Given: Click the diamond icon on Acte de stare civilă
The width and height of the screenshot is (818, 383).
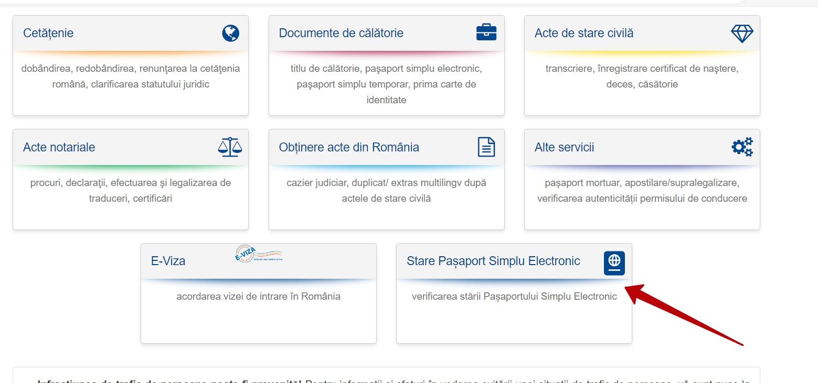Looking at the screenshot, I should 742,34.
